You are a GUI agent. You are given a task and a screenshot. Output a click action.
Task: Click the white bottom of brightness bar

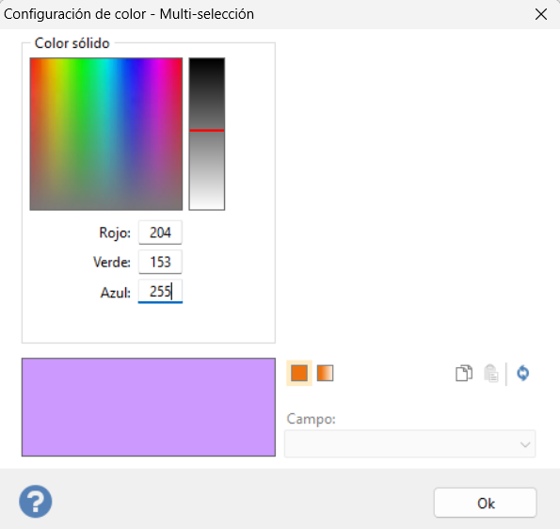coord(207,201)
